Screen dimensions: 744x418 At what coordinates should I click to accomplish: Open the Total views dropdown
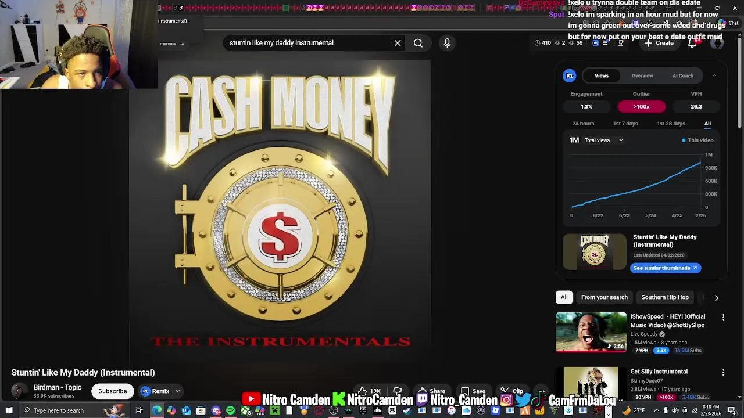[604, 140]
